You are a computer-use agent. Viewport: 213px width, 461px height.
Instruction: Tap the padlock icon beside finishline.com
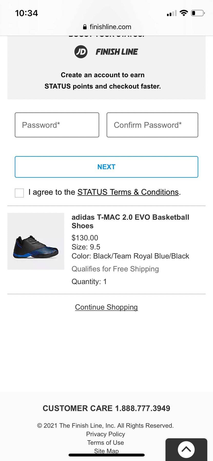85,27
